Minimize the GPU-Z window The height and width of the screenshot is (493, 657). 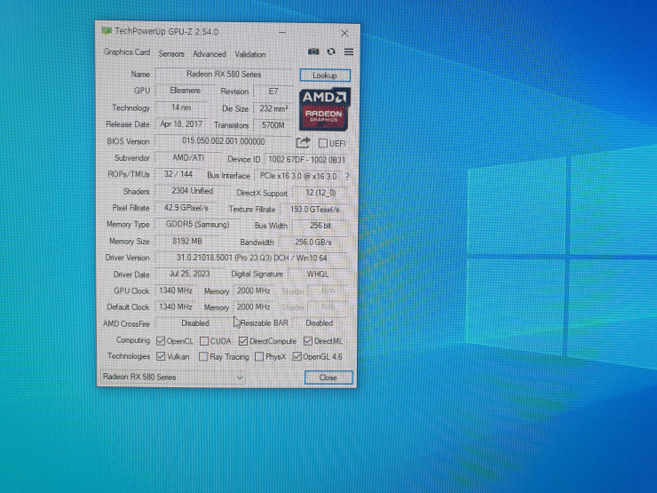click(282, 32)
